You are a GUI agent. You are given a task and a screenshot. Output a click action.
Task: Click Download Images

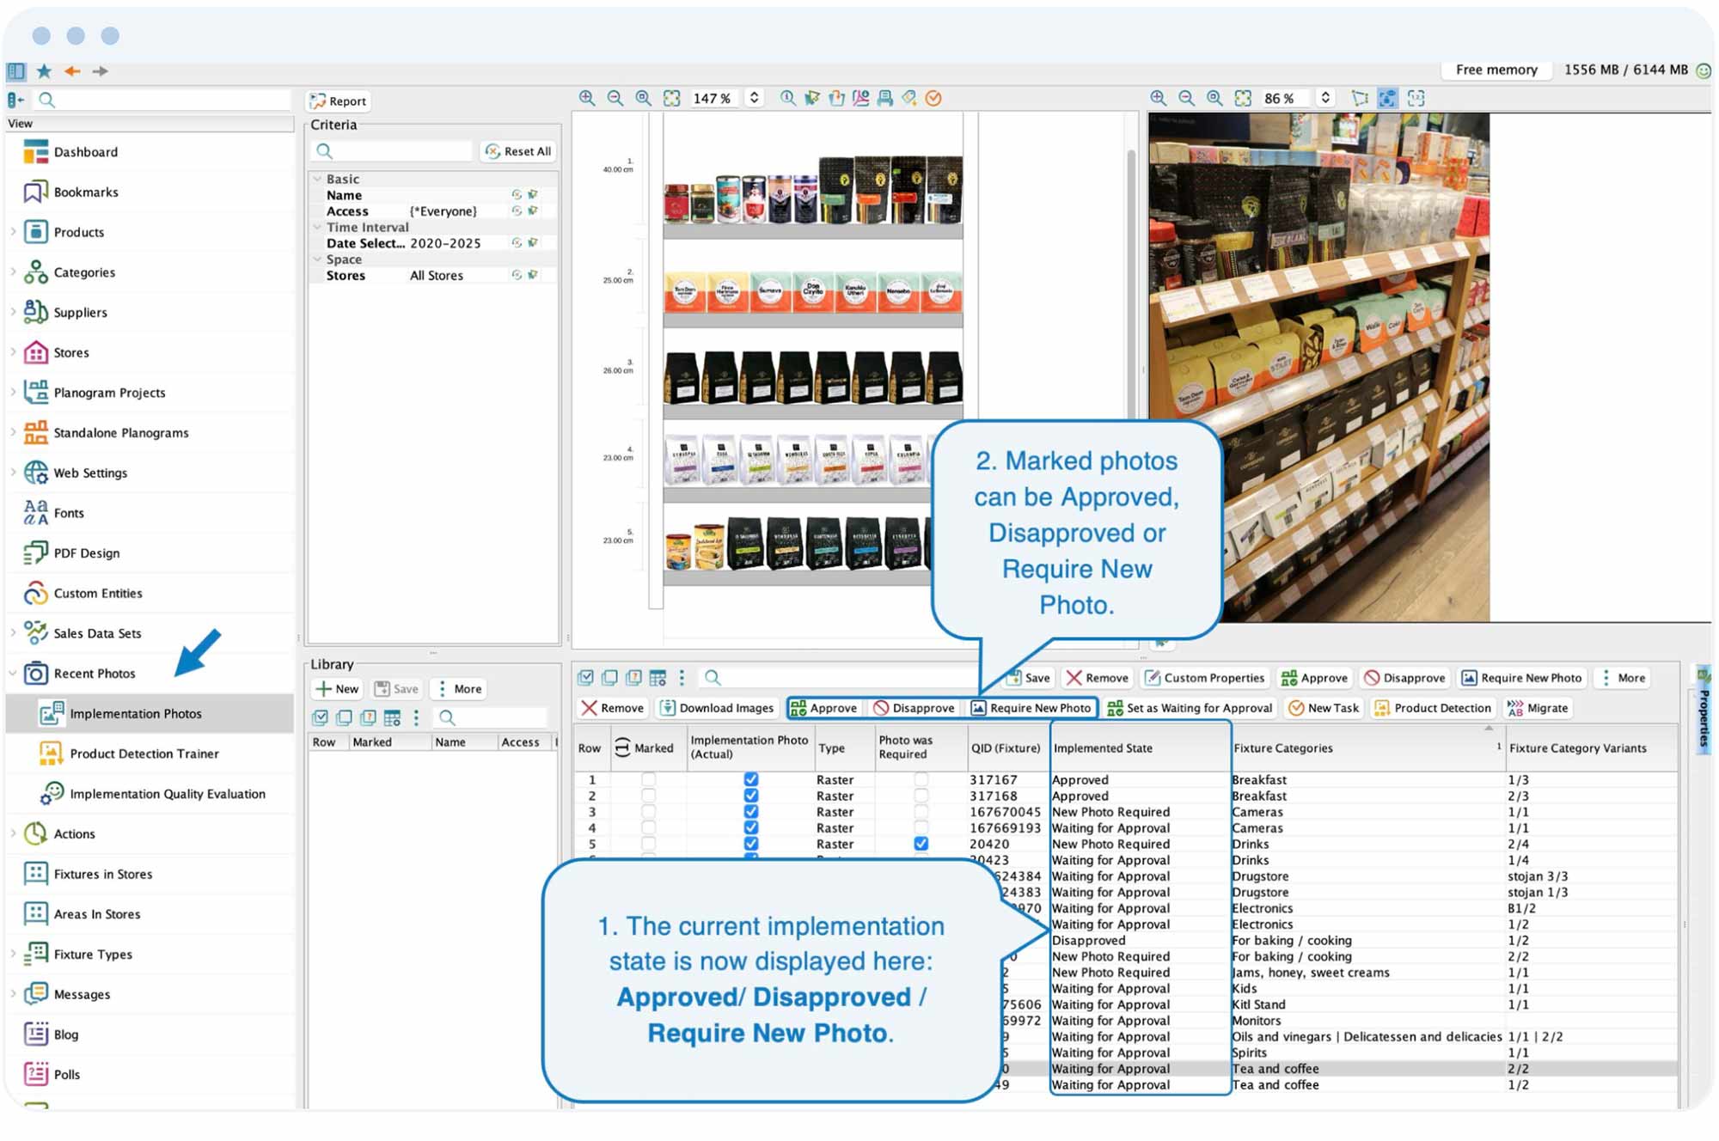(717, 708)
